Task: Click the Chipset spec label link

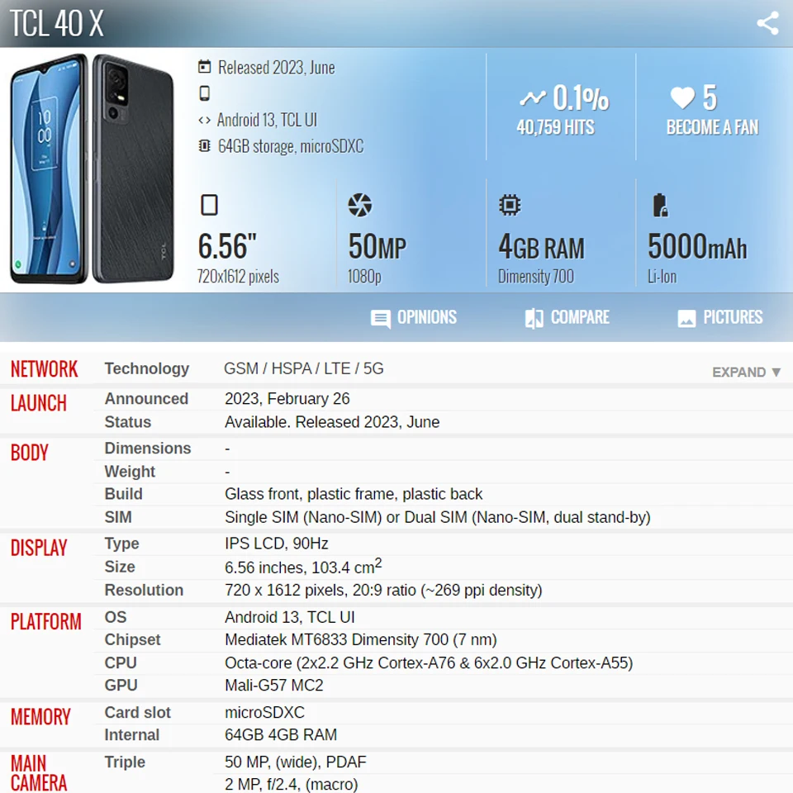Action: [132, 639]
